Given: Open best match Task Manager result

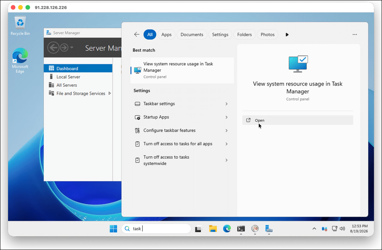Looking at the screenshot, I should (x=182, y=70).
